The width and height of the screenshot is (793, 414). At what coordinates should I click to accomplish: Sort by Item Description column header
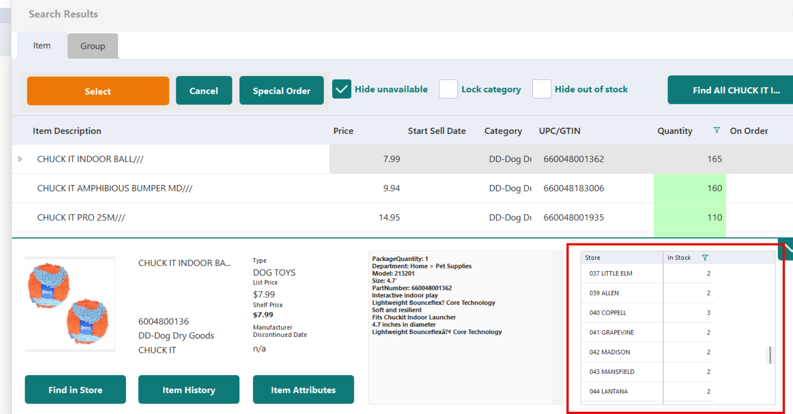click(x=67, y=131)
